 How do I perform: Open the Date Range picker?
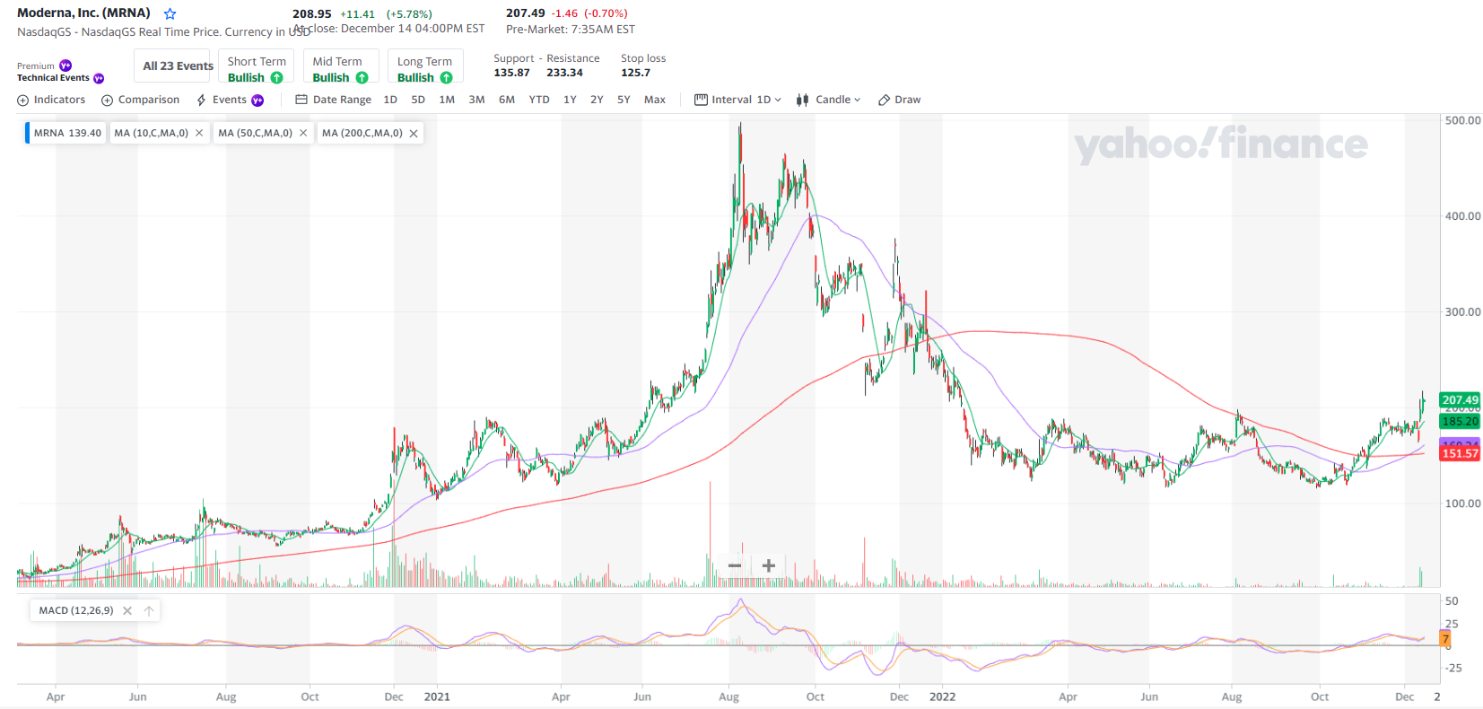(333, 100)
